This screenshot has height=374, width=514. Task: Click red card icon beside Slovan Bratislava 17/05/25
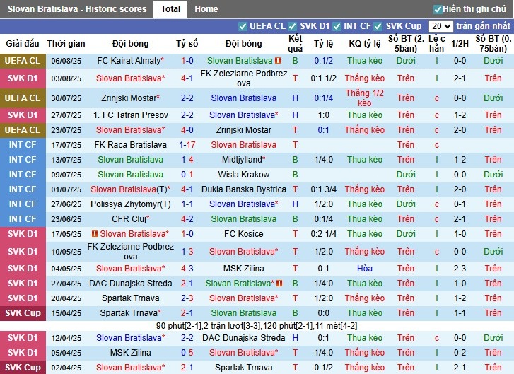(95, 234)
